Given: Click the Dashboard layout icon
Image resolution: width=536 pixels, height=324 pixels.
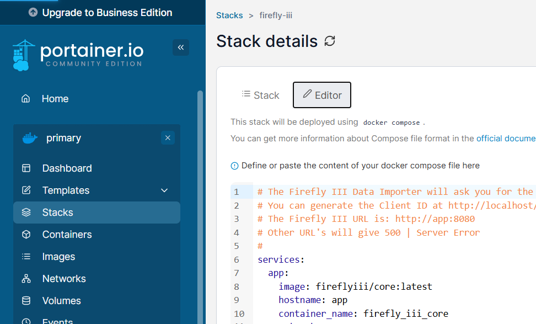Looking at the screenshot, I should (26, 168).
